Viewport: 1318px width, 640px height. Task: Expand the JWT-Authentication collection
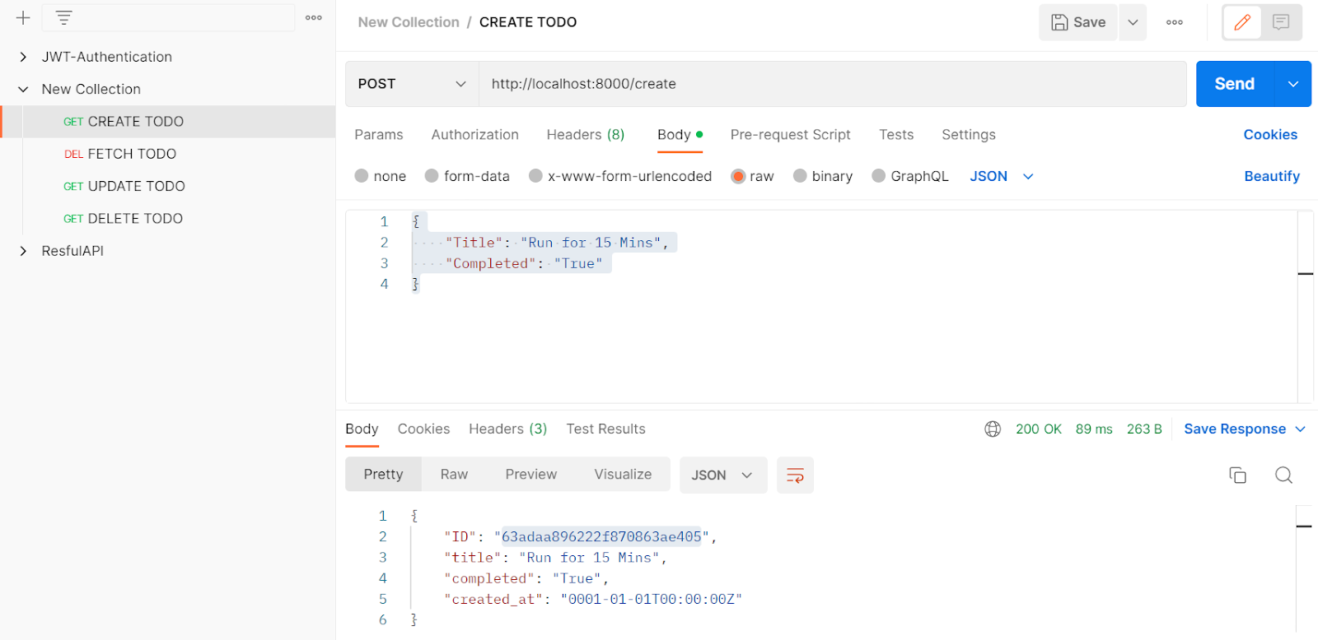point(23,57)
